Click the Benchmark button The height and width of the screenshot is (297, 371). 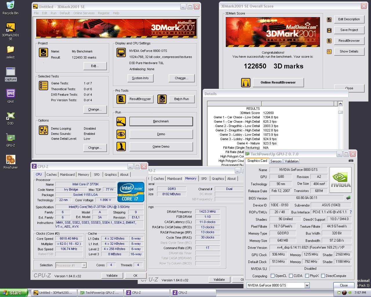[x=161, y=122]
